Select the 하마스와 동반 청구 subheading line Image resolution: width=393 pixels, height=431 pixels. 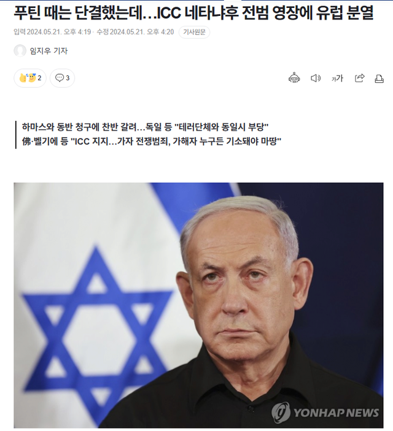click(x=145, y=127)
